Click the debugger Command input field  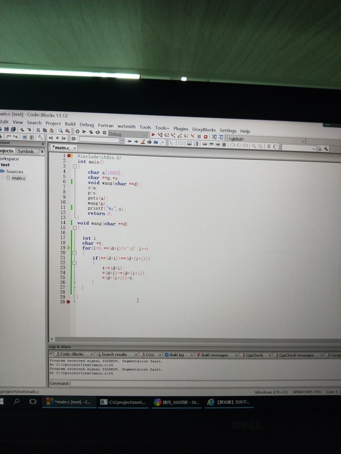coord(204,383)
